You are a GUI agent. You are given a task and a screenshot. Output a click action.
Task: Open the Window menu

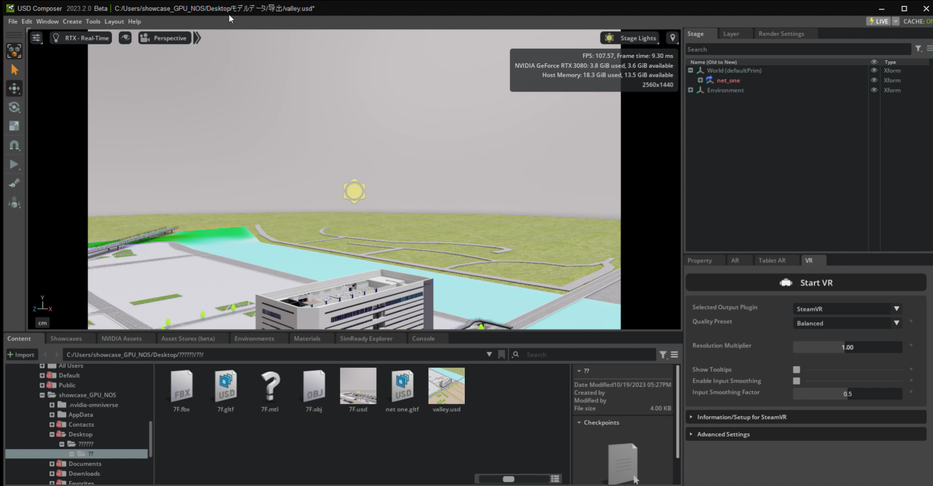tap(47, 21)
